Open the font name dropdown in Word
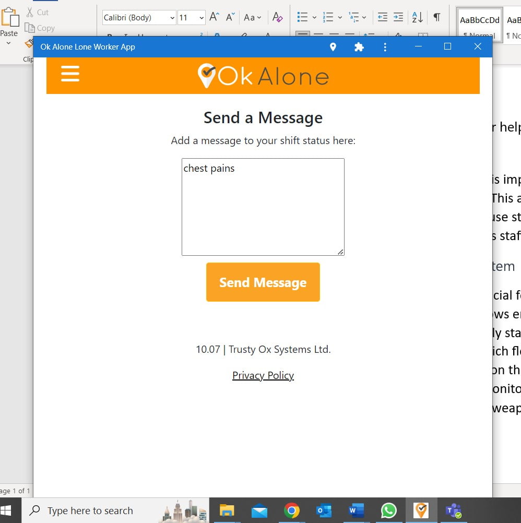521x523 pixels. point(172,18)
